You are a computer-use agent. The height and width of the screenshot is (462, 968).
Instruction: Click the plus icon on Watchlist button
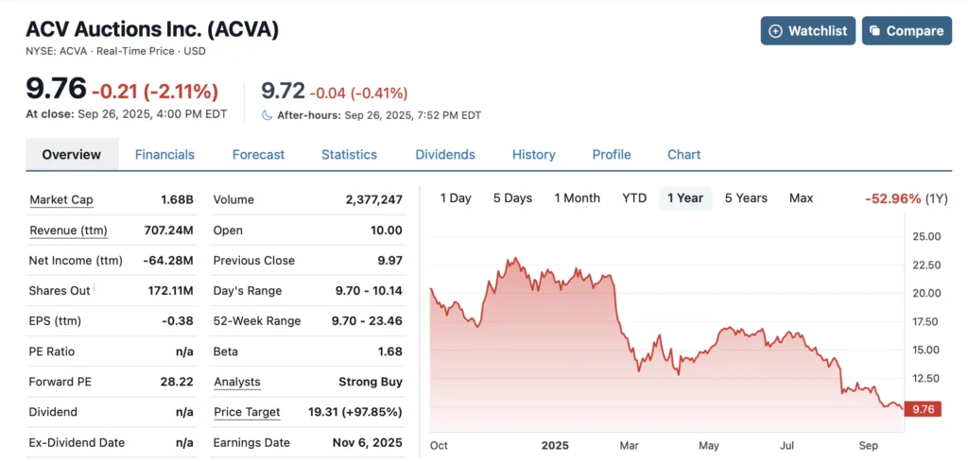pyautogui.click(x=776, y=31)
